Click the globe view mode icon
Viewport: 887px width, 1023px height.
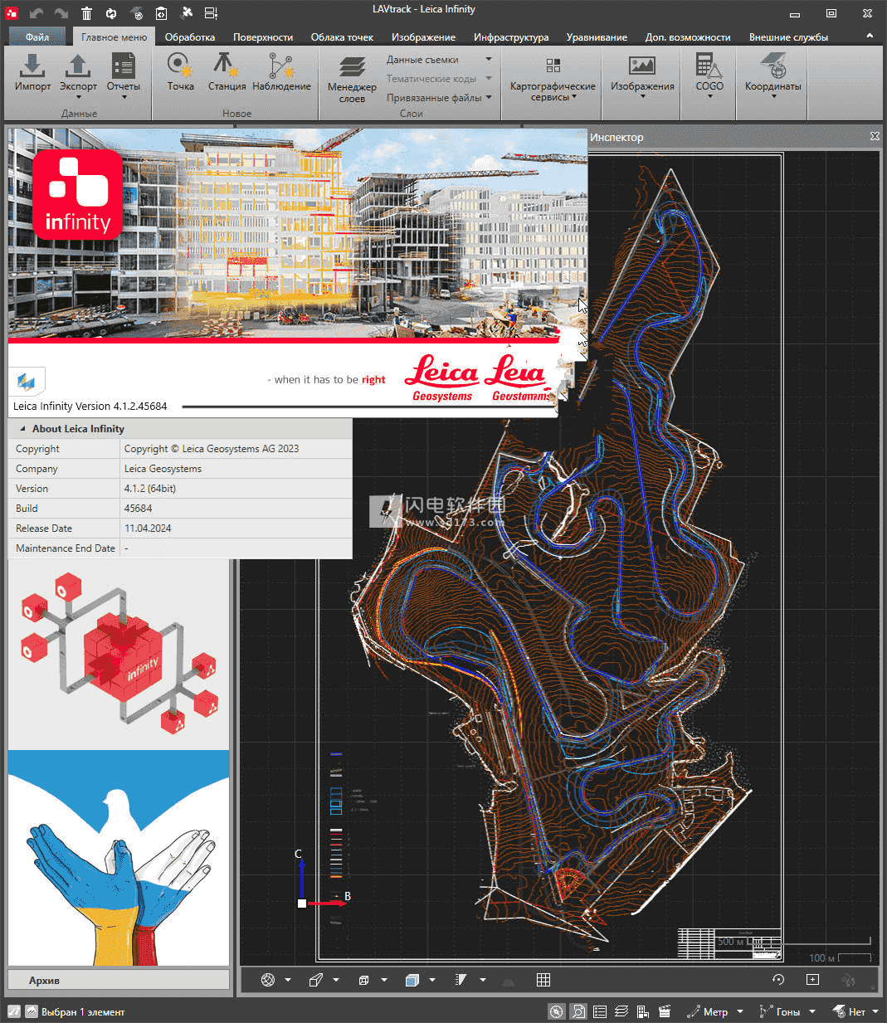pos(267,980)
